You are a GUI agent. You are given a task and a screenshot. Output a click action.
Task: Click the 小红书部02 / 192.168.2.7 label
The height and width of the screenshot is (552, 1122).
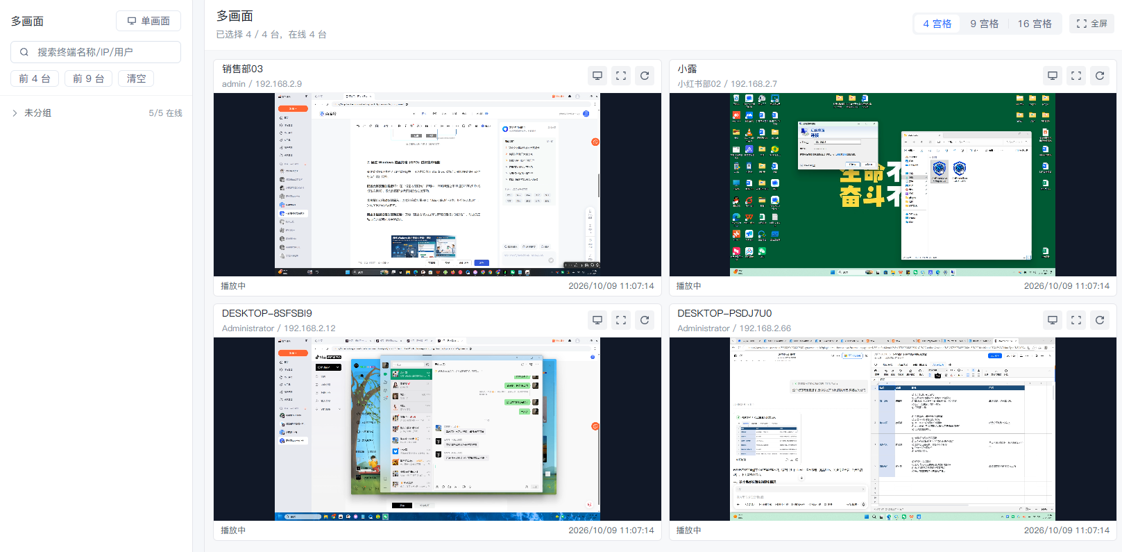[727, 84]
